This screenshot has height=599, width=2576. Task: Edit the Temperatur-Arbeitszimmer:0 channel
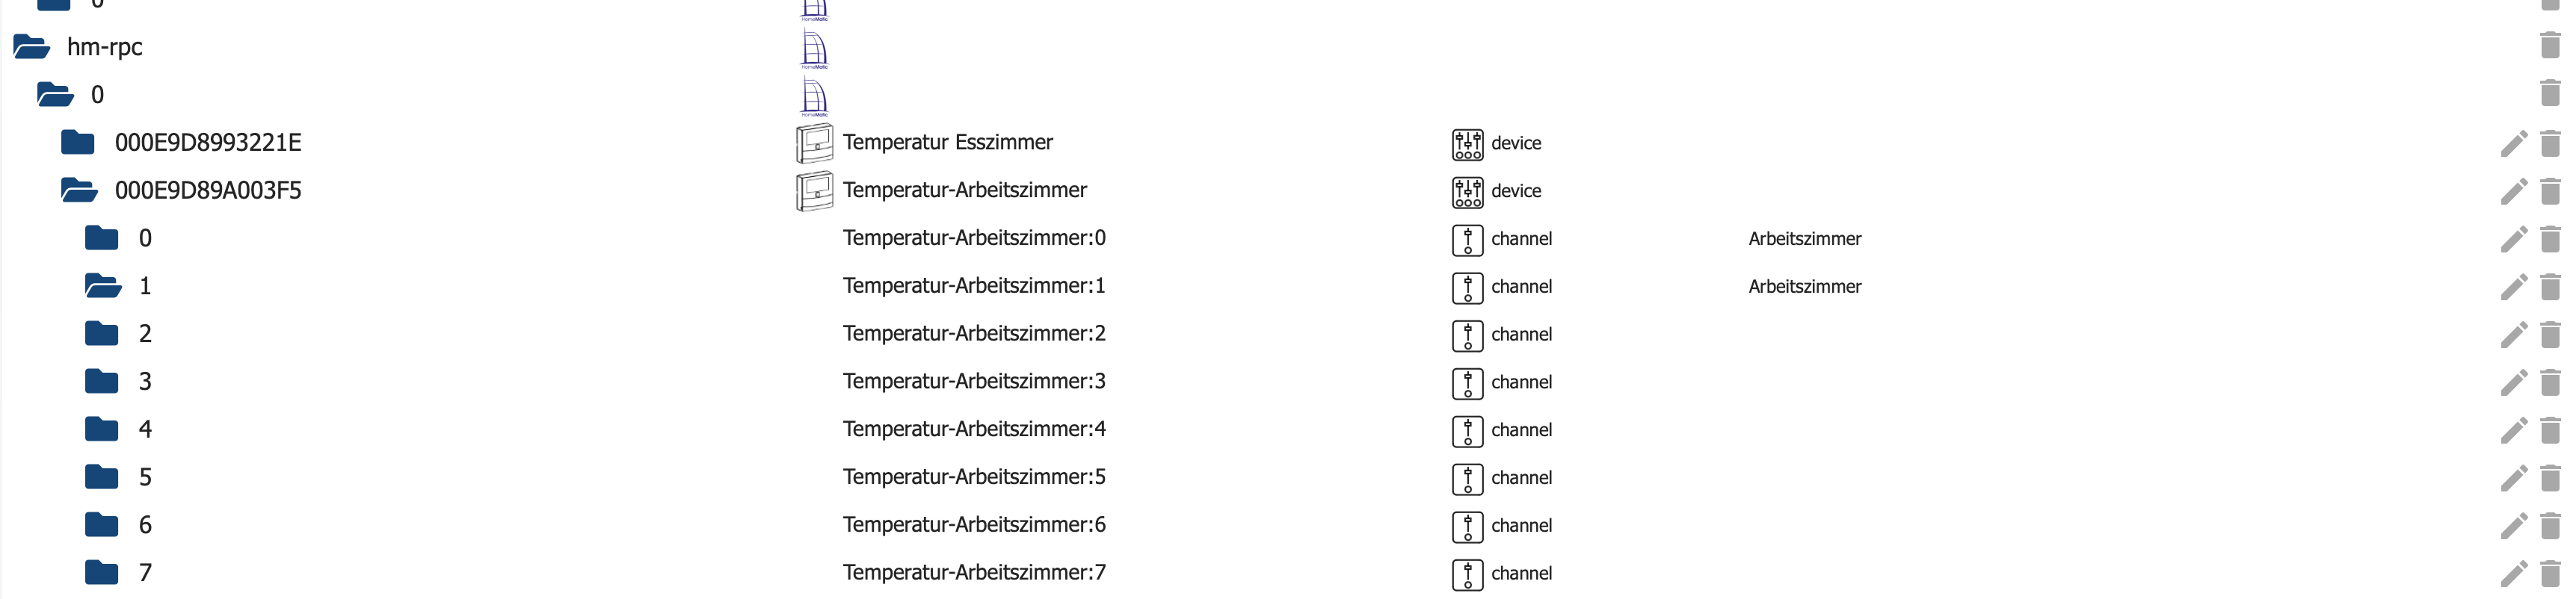[2513, 240]
